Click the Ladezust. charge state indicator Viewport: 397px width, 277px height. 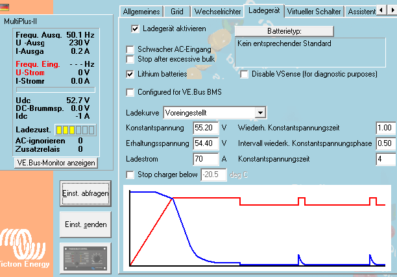pyautogui.click(x=75, y=130)
